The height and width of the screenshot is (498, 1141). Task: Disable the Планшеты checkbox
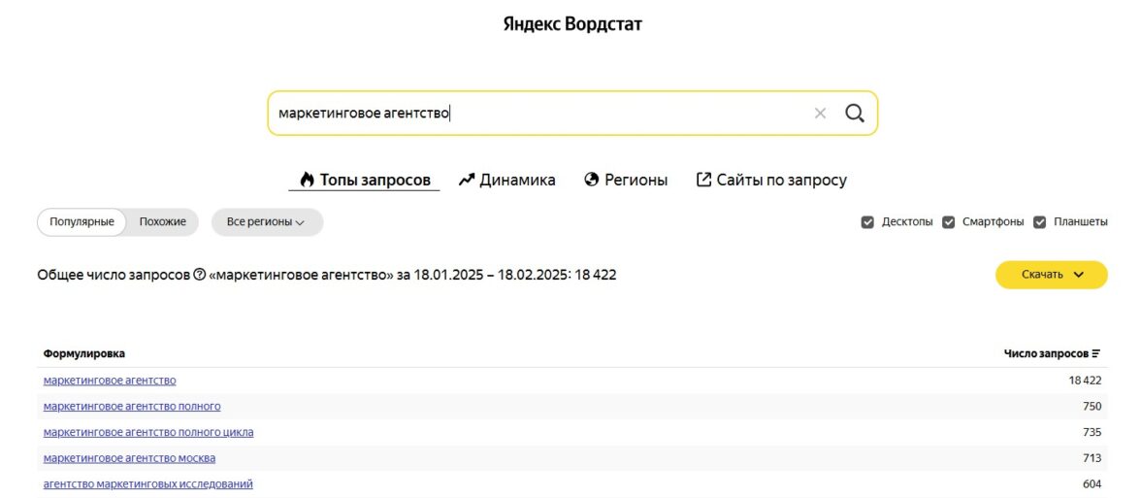tap(1039, 222)
